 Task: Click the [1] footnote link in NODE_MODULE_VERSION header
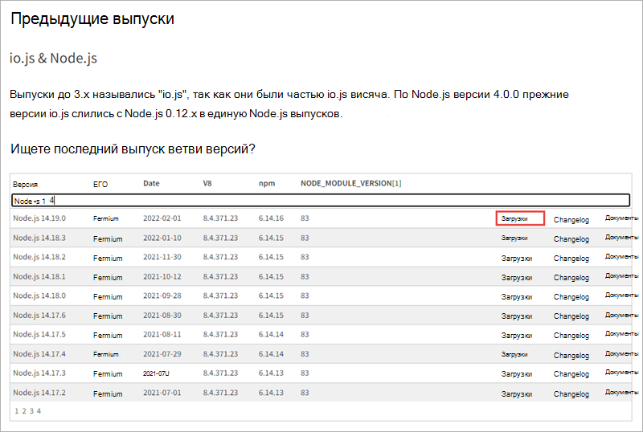[397, 183]
